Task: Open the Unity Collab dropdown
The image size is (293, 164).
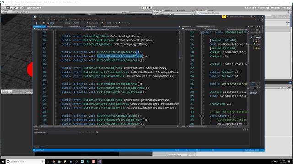Action: [249, 8]
